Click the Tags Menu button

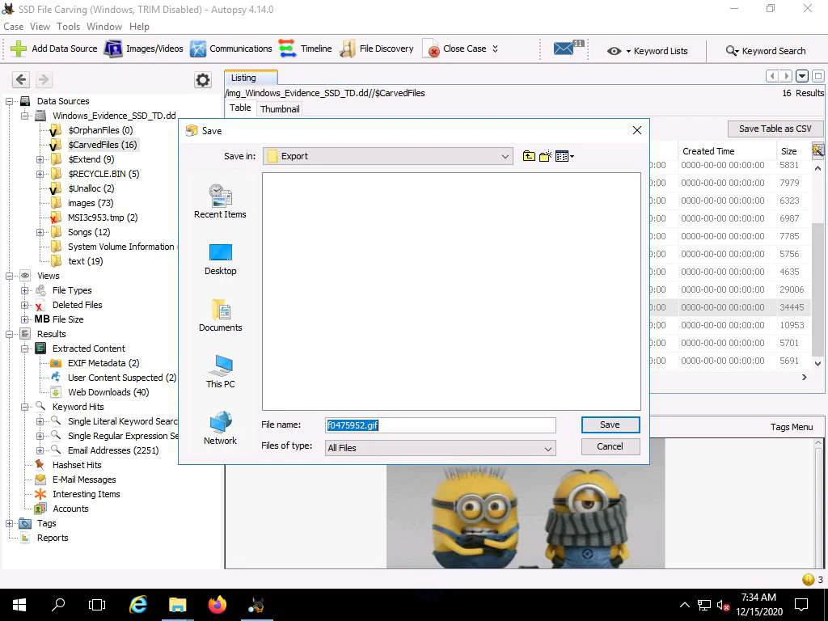click(x=791, y=427)
